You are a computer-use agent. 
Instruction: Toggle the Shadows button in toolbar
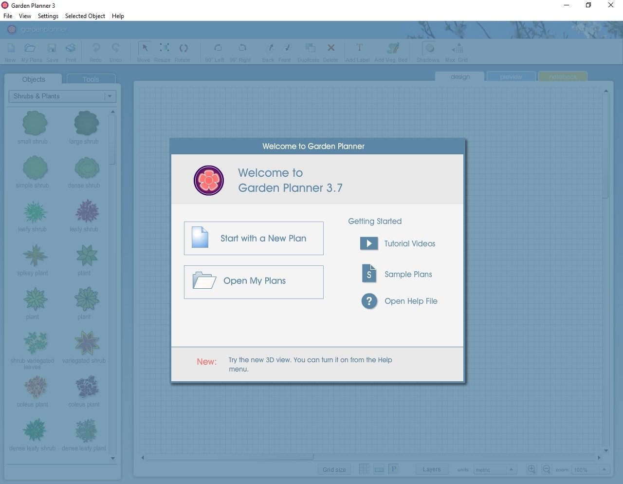tap(429, 48)
